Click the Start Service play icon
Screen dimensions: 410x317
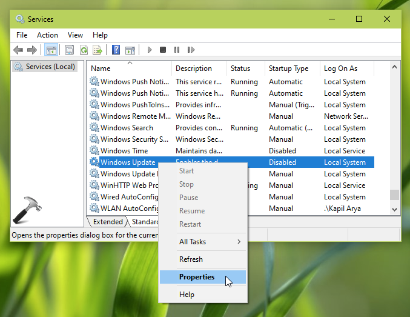(149, 50)
